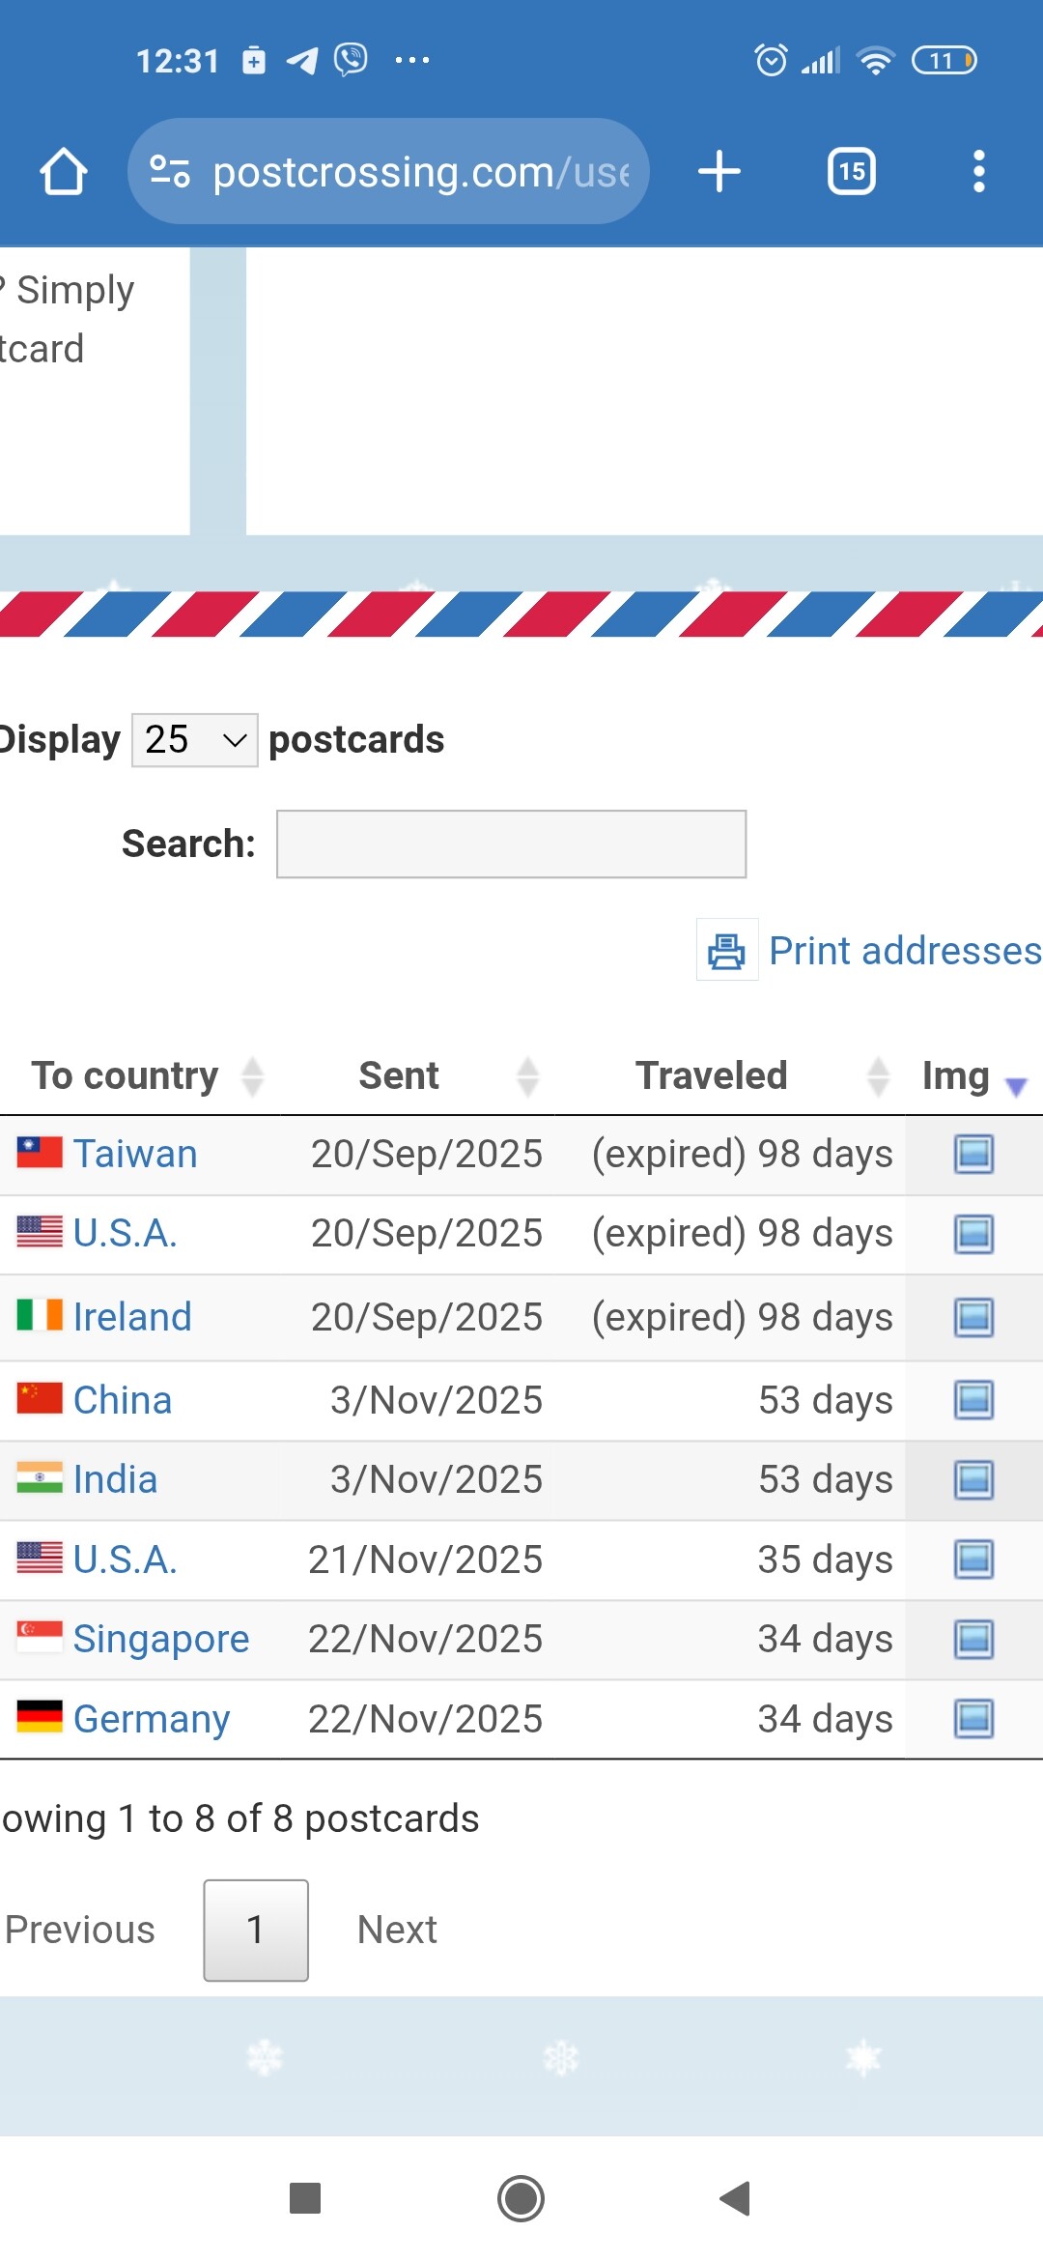Open the tab switcher showing 15 tabs
The width and height of the screenshot is (1043, 2261).
851,172
